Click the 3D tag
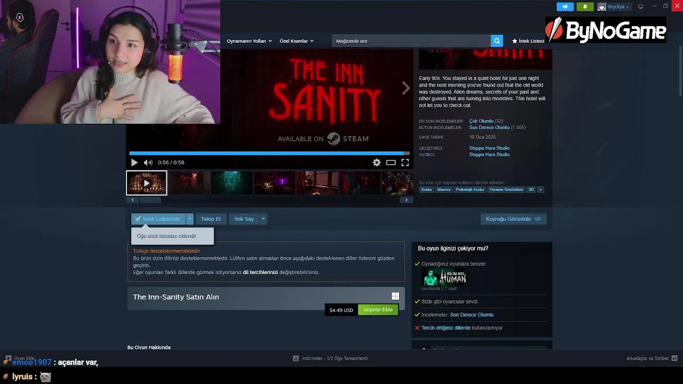683x384 pixels. point(531,190)
